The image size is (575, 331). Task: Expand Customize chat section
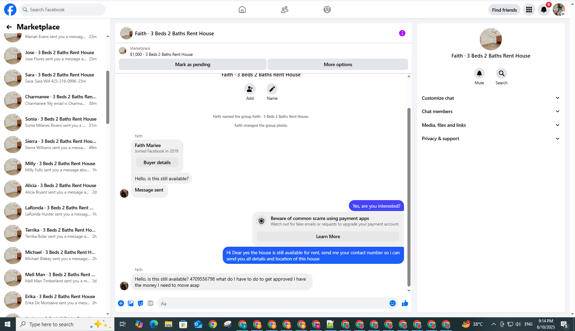coord(491,98)
